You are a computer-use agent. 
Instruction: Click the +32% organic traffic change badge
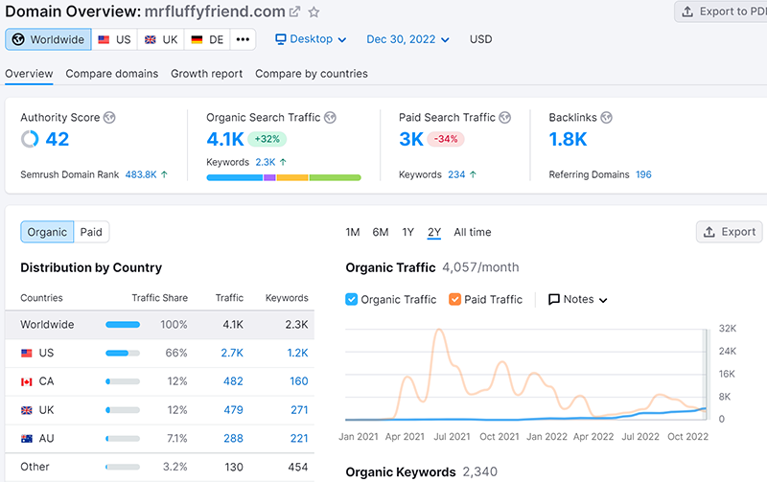pyautogui.click(x=267, y=139)
